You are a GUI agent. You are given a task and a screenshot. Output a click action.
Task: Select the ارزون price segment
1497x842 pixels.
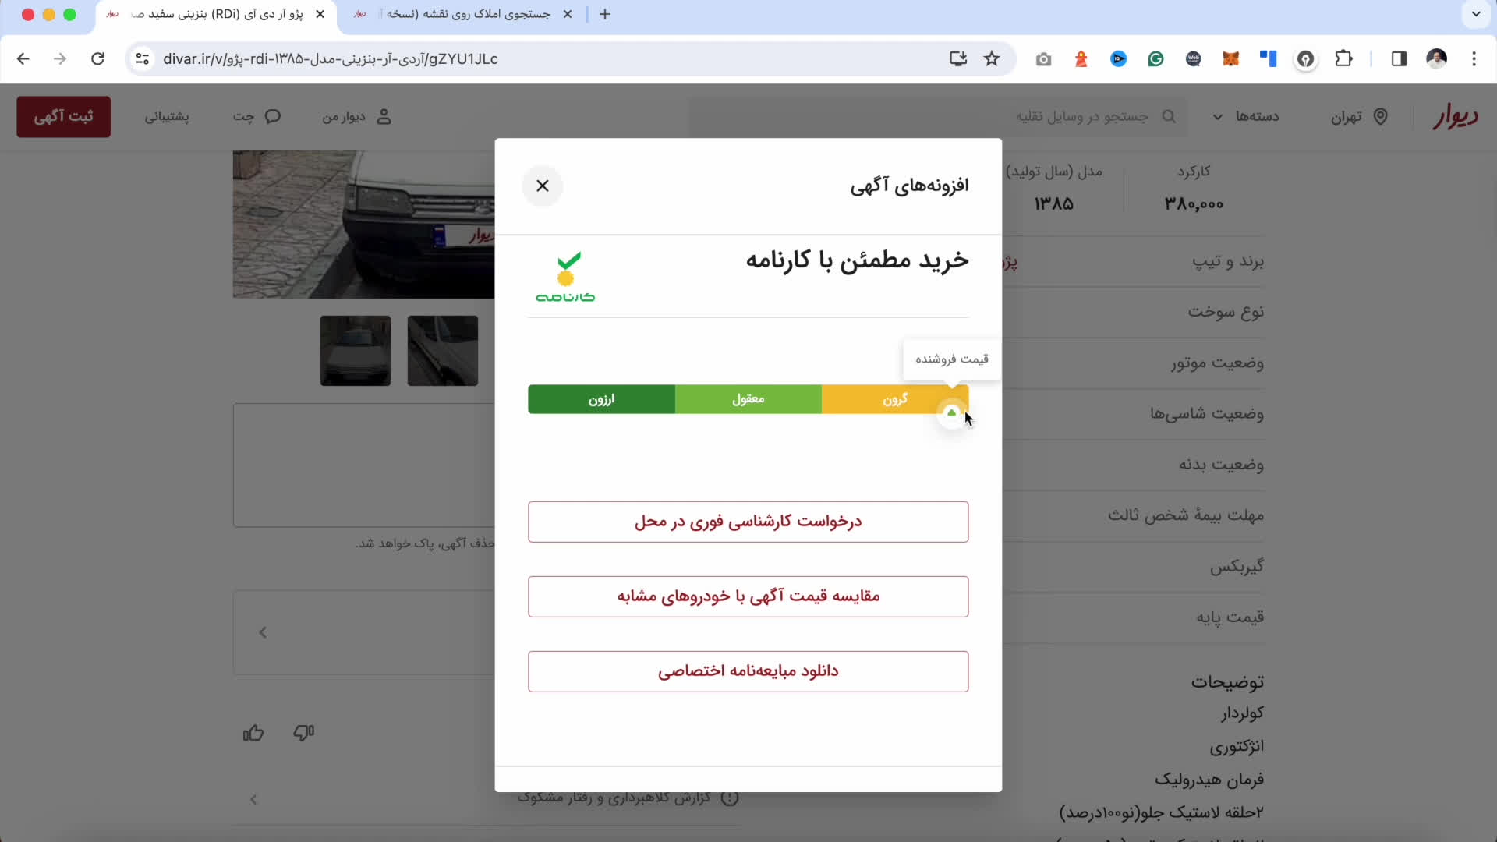pos(601,399)
